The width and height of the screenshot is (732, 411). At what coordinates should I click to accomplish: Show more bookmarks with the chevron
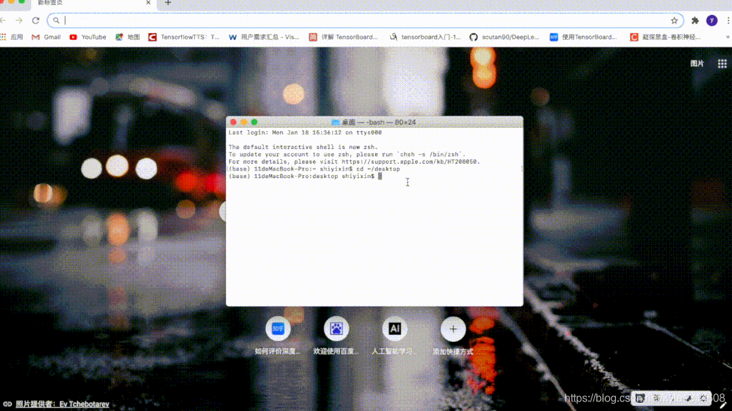point(727,37)
